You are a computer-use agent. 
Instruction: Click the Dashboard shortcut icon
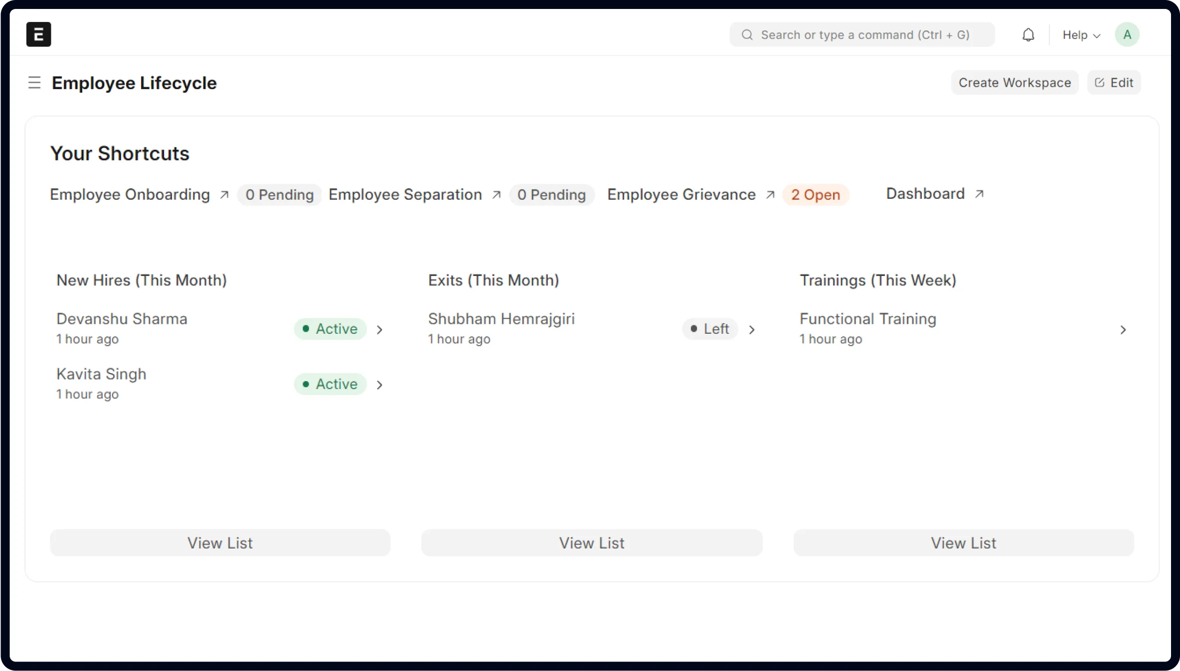point(979,193)
